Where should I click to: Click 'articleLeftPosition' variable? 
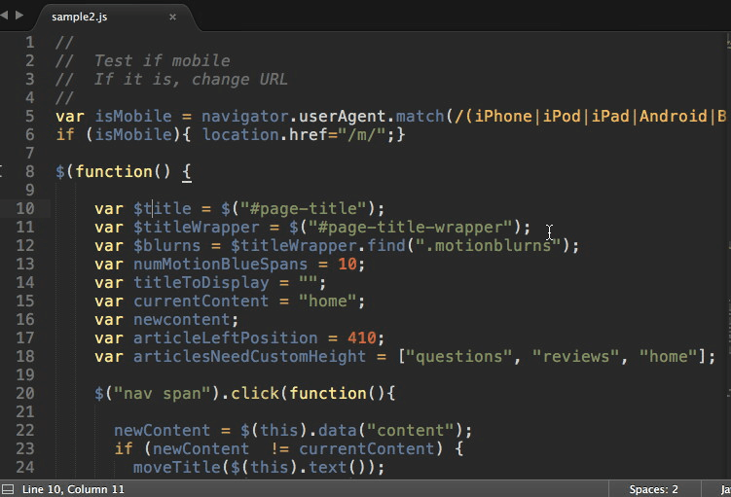[x=226, y=337]
